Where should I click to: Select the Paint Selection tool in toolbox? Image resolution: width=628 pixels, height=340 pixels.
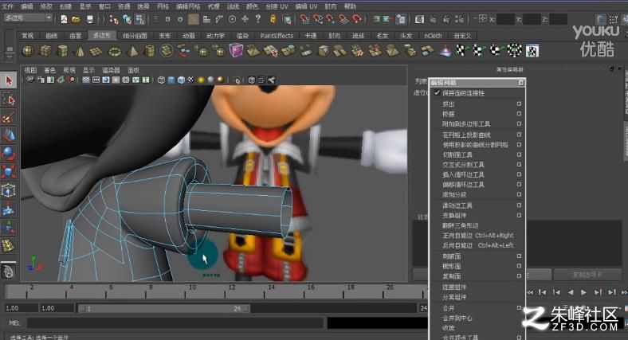pyautogui.click(x=9, y=118)
